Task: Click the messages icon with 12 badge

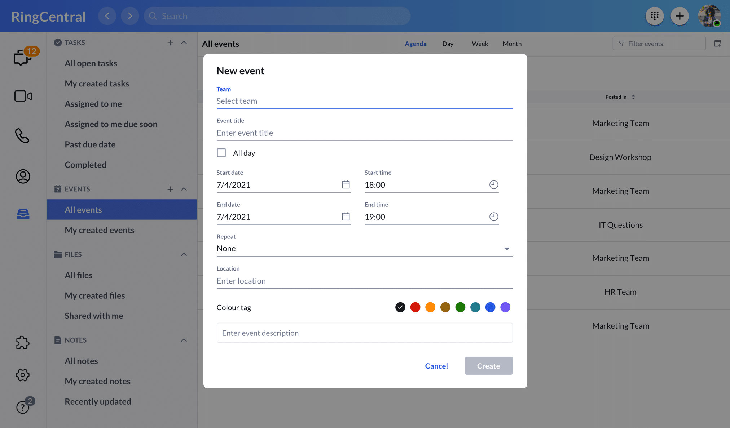Action: [22, 57]
